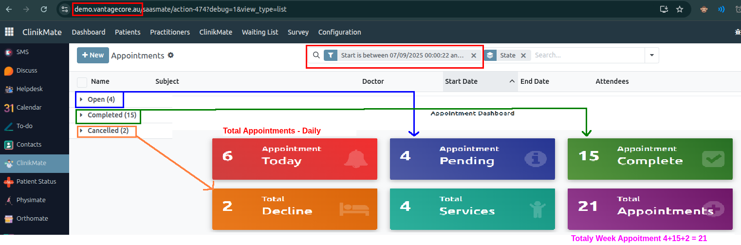Open the Contacts app icon
The width and height of the screenshot is (741, 245).
pos(9,145)
